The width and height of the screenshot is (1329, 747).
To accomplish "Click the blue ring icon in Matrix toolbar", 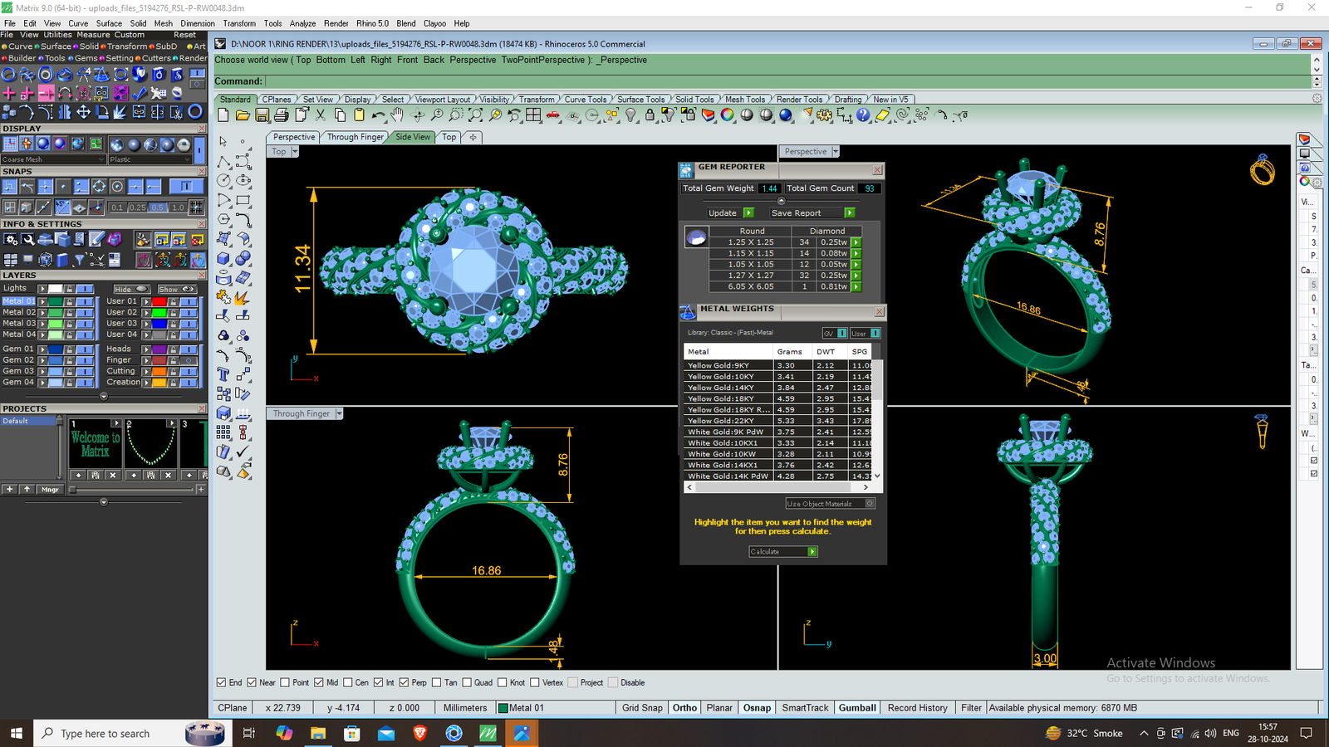I will pyautogui.click(x=195, y=110).
